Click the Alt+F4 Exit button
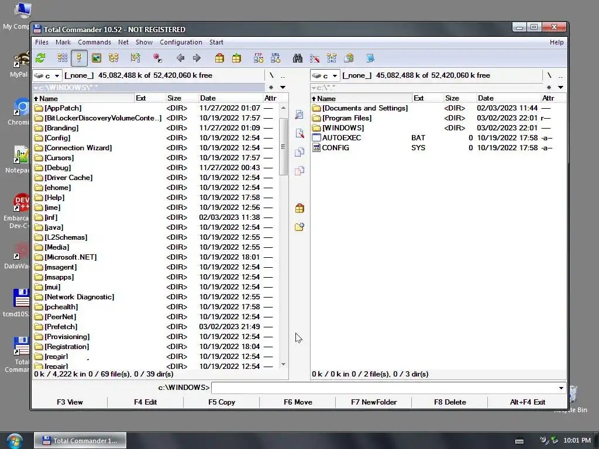599x449 pixels. (x=527, y=402)
